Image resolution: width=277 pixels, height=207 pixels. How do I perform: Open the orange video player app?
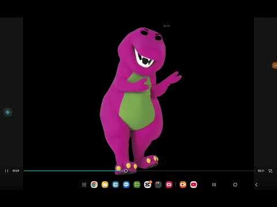[x=183, y=185]
